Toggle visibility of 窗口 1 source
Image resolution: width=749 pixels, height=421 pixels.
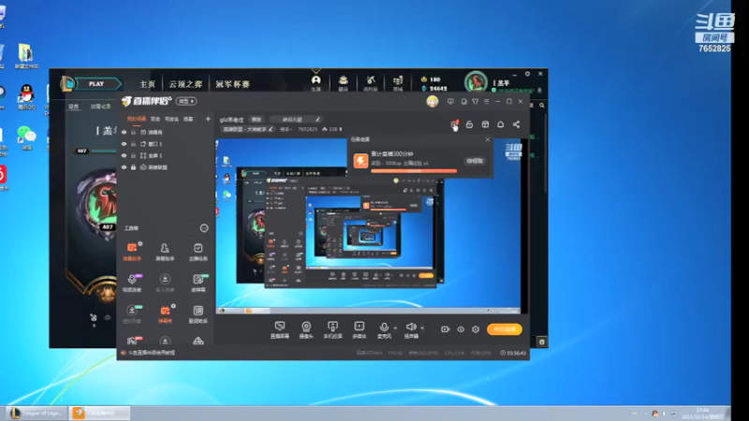125,144
